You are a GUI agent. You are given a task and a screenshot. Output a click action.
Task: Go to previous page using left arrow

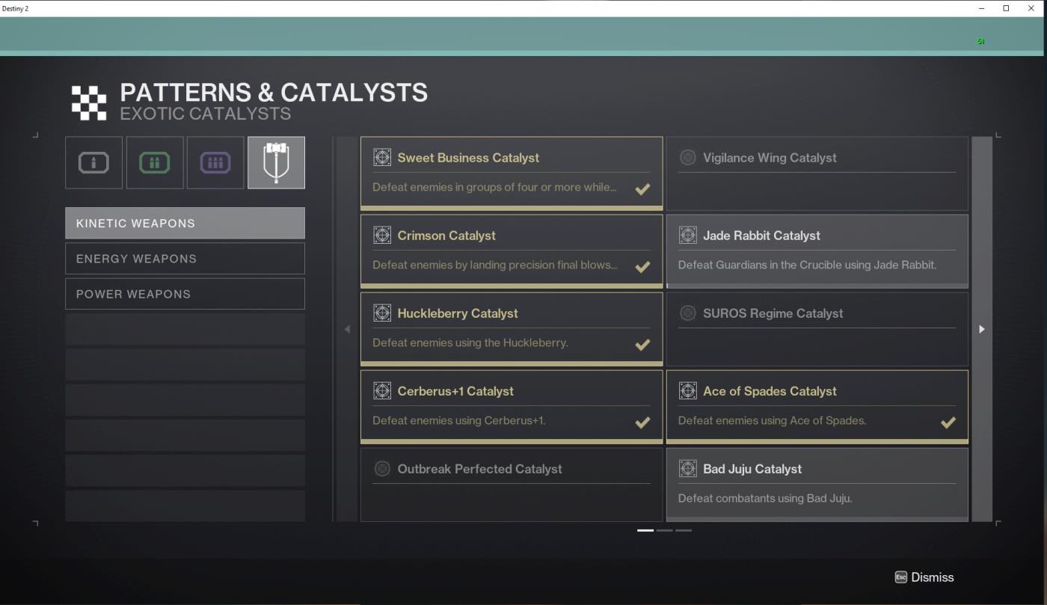(x=347, y=329)
